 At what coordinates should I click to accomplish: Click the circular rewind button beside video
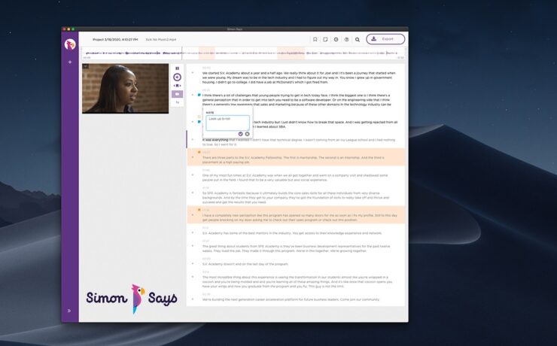177,77
